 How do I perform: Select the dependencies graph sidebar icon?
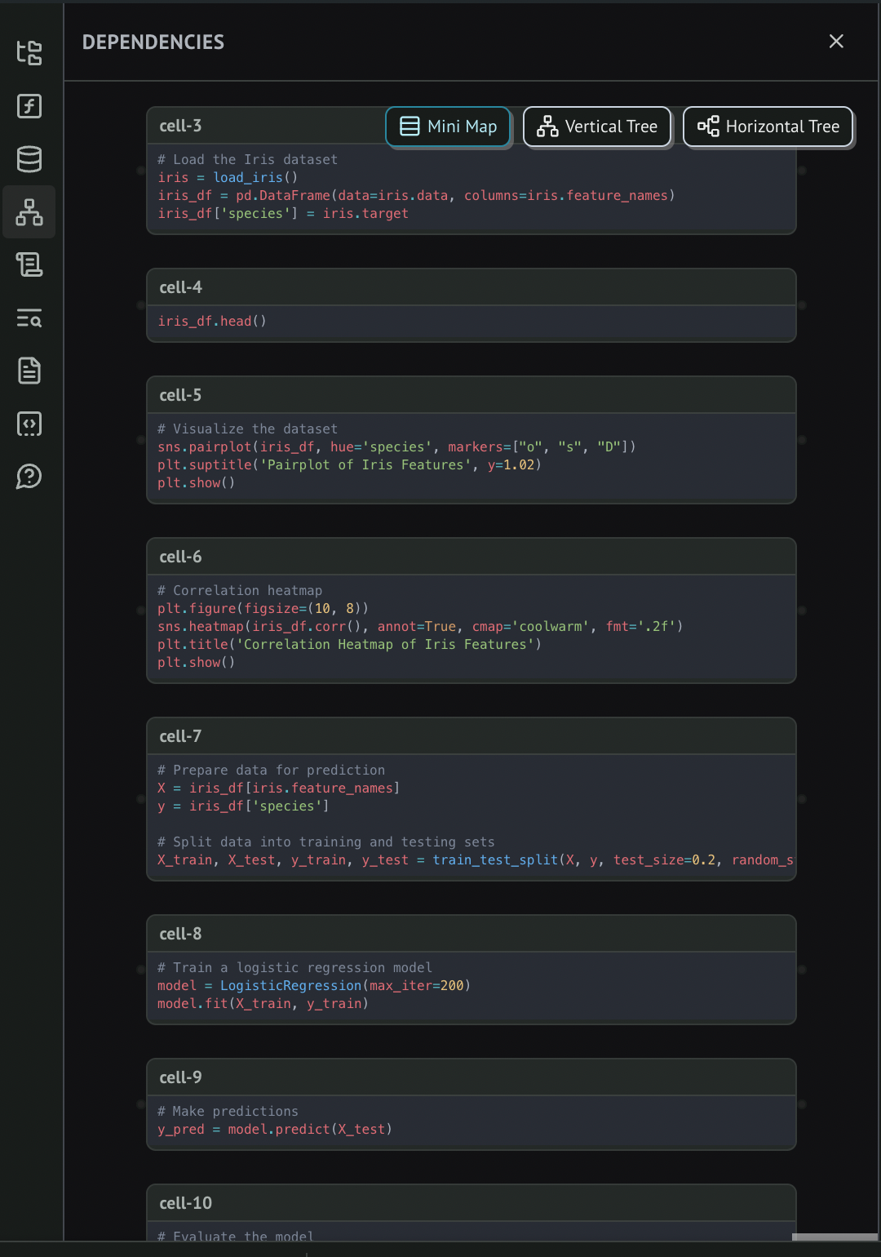click(29, 212)
